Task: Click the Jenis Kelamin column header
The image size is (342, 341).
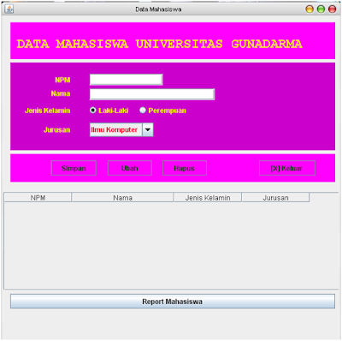Action: tap(208, 198)
